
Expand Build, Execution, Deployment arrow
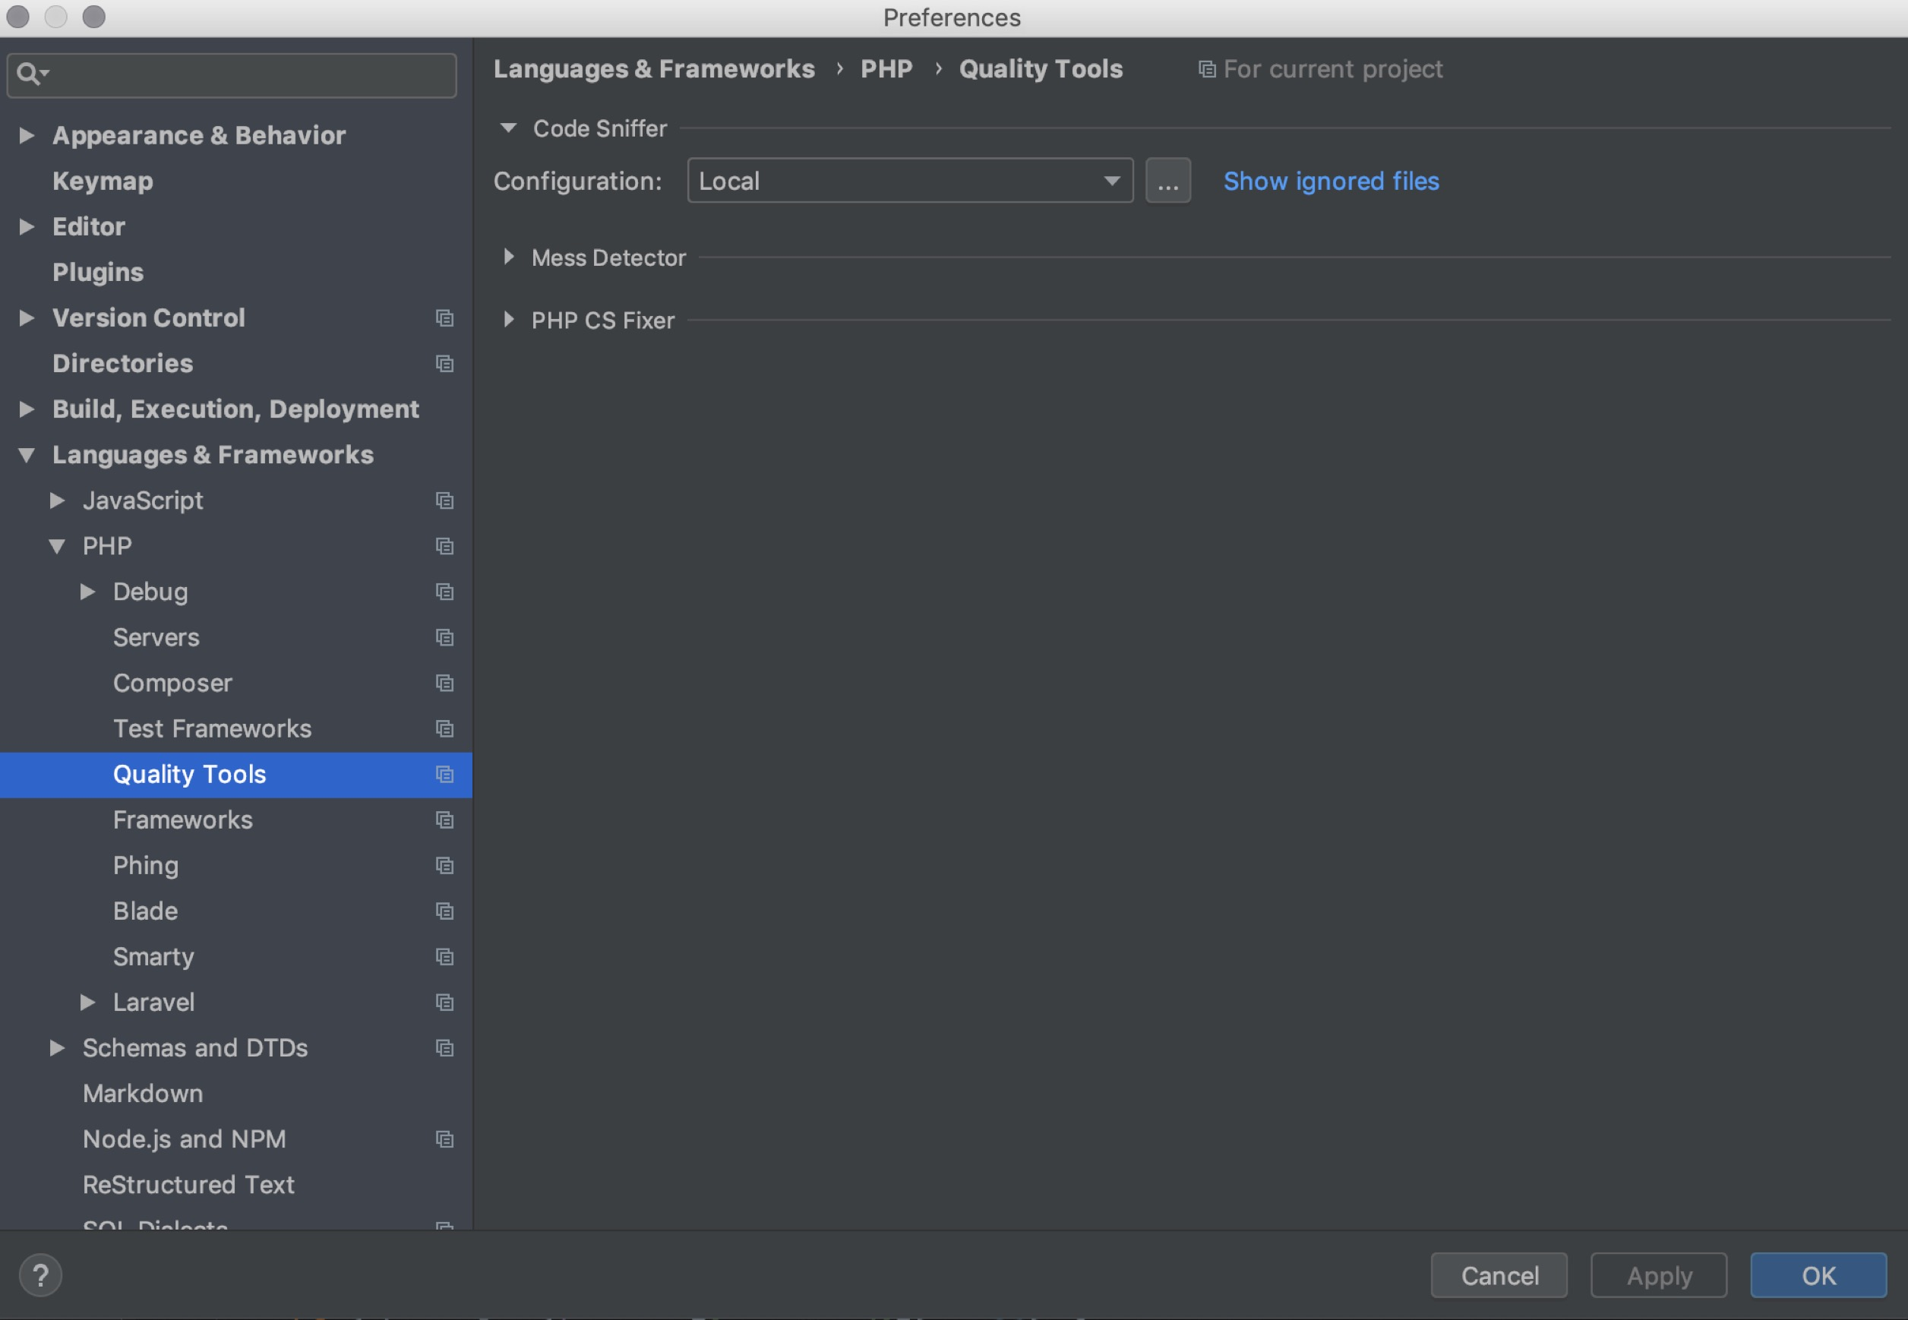tap(27, 409)
